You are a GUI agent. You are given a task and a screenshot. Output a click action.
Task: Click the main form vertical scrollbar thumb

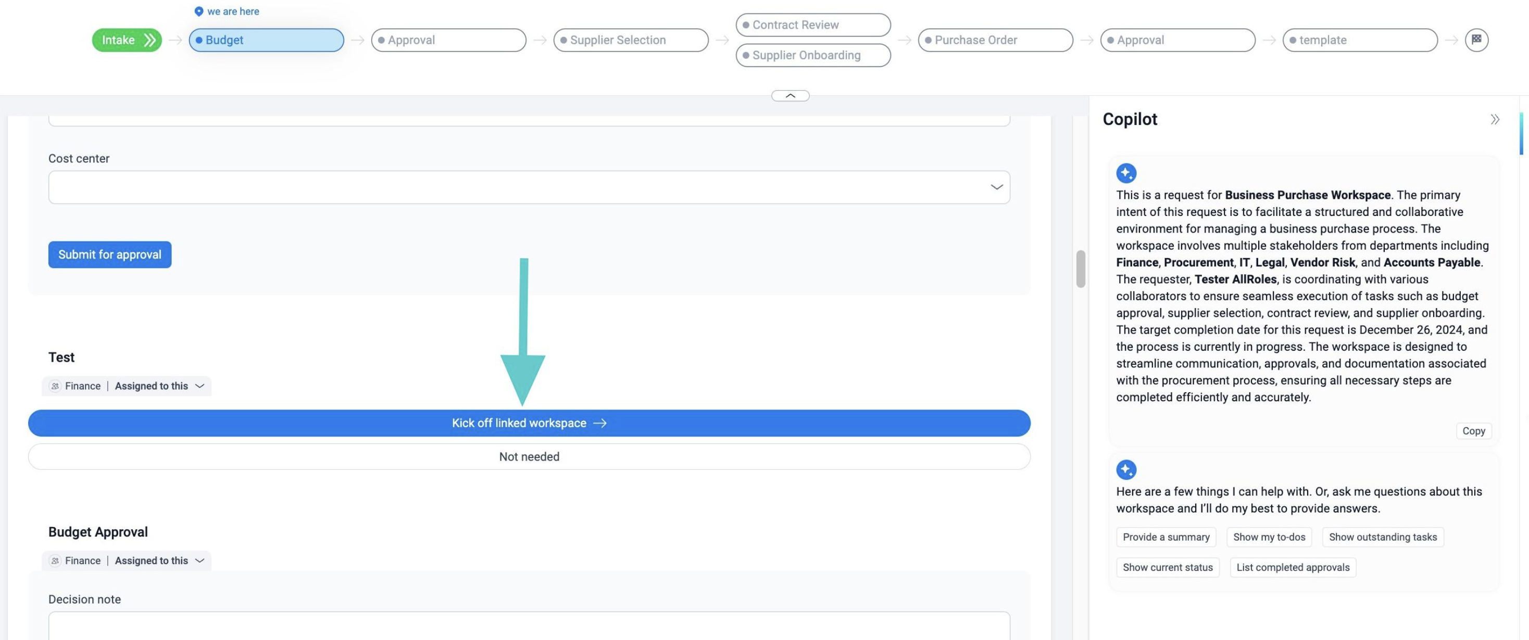[1080, 270]
